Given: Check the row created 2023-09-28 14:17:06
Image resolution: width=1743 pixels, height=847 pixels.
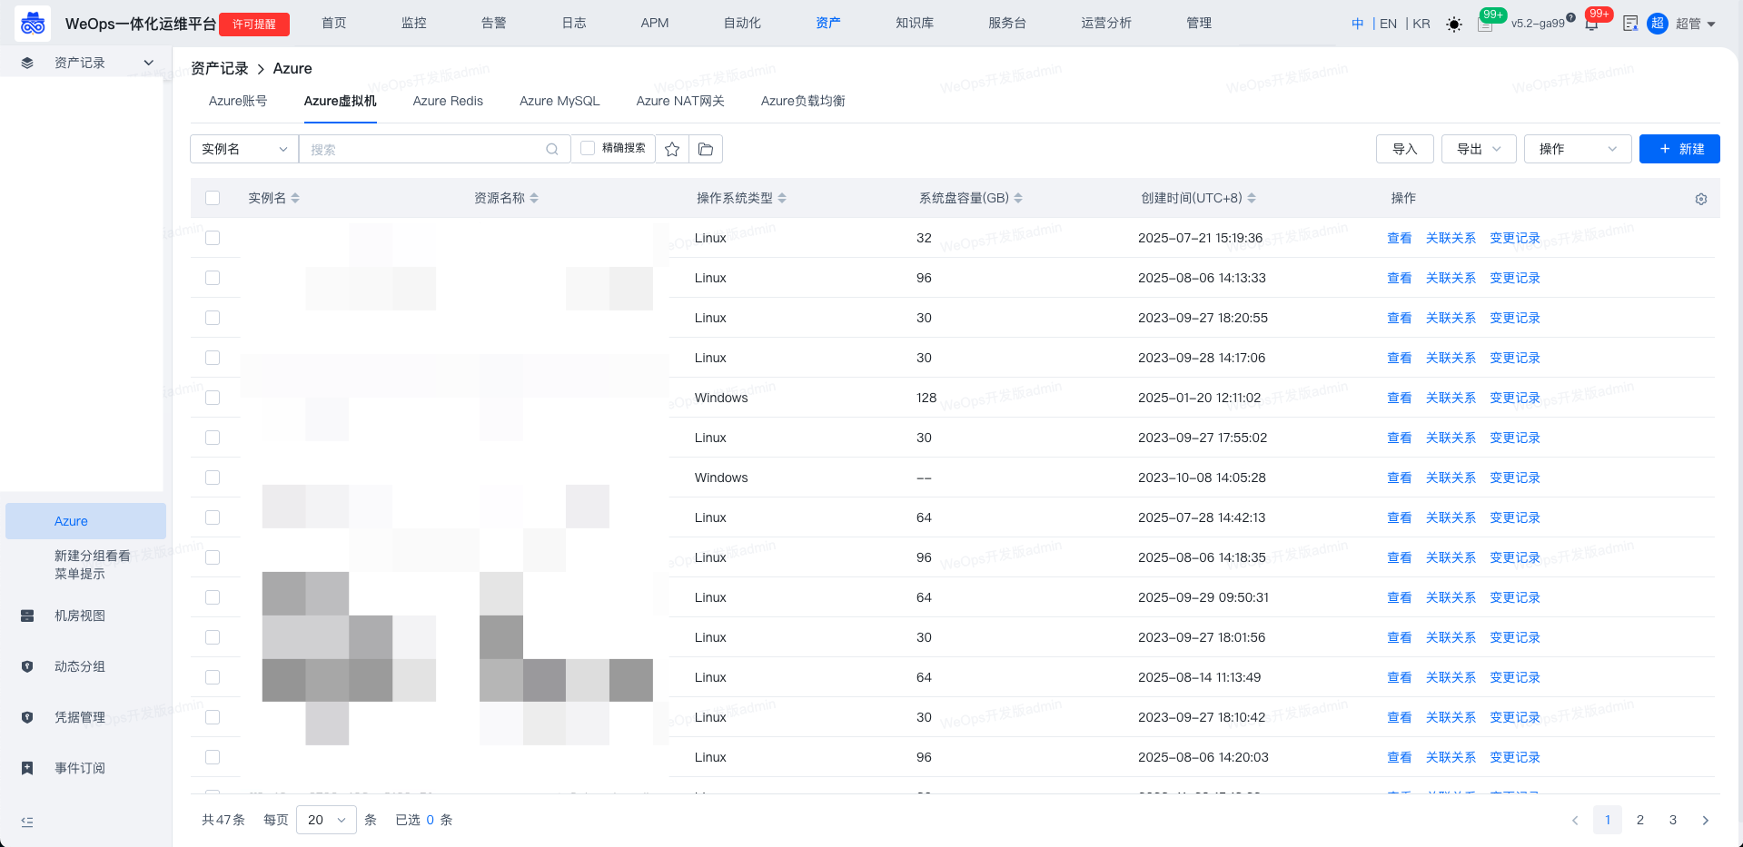Looking at the screenshot, I should (213, 358).
